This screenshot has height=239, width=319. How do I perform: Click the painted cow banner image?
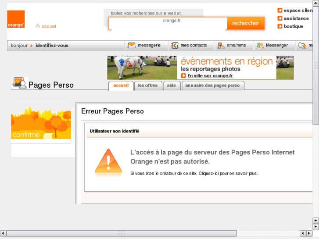[142, 68]
